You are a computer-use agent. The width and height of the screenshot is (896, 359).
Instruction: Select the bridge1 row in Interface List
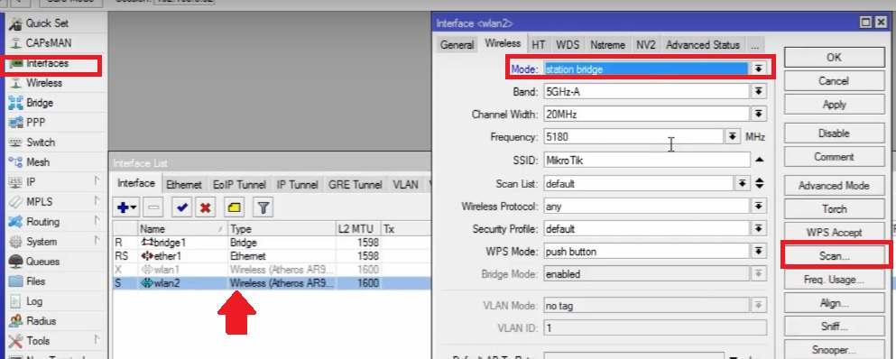point(272,243)
